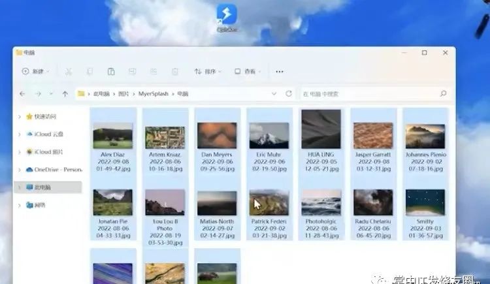
Task: Open the Sort dropdown menu
Action: pyautogui.click(x=208, y=72)
